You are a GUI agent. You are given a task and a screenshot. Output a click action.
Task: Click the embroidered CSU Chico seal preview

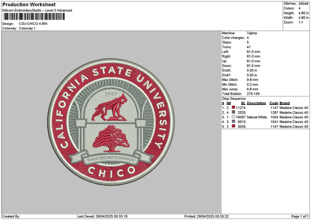click(111, 122)
